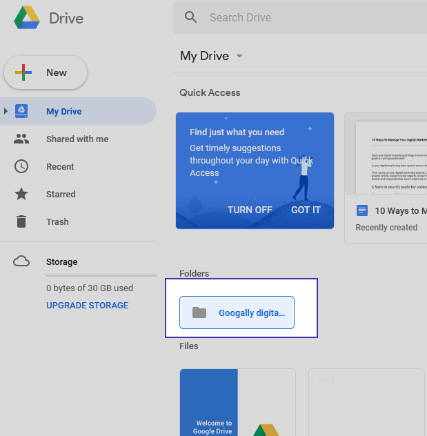Click the Files section heading

coord(189,346)
